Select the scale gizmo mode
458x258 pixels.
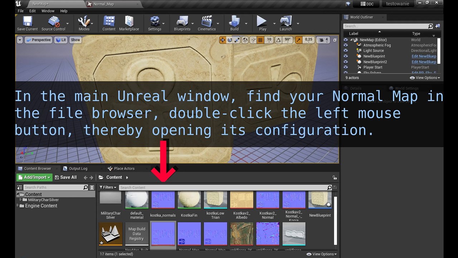237,40
